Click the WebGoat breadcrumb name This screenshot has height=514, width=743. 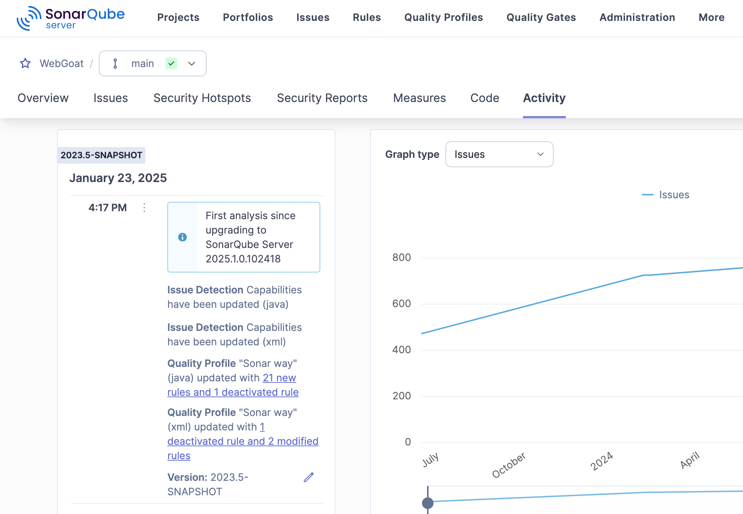[61, 63]
